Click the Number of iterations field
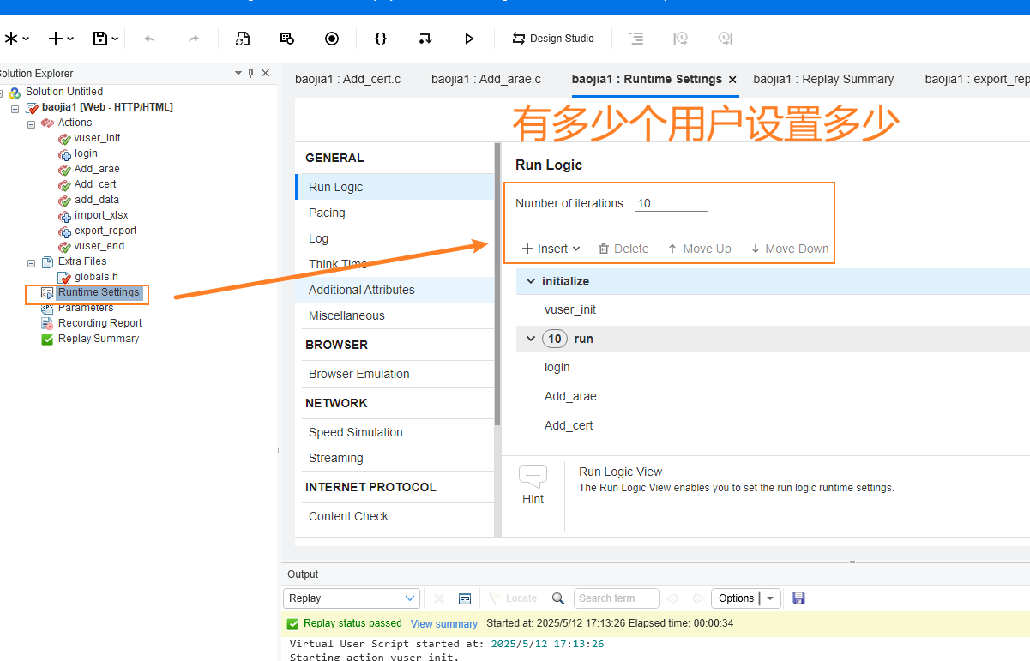The width and height of the screenshot is (1030, 661). coord(672,203)
